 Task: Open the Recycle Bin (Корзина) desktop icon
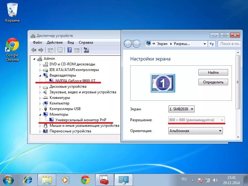pos(12,13)
